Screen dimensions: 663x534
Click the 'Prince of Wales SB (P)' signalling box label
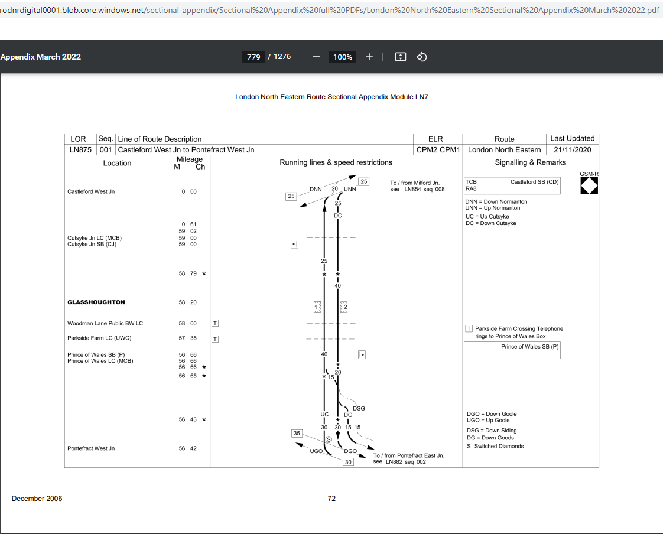coord(530,347)
